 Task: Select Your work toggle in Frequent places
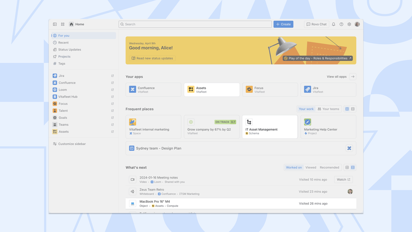(306, 109)
